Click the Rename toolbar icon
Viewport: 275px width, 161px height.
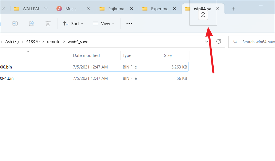coord(15,23)
